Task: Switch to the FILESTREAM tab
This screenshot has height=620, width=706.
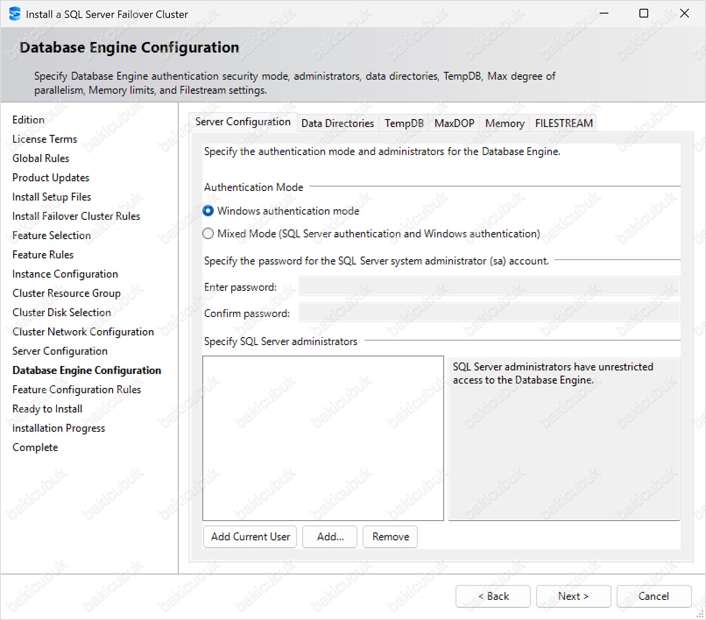Action: [564, 123]
